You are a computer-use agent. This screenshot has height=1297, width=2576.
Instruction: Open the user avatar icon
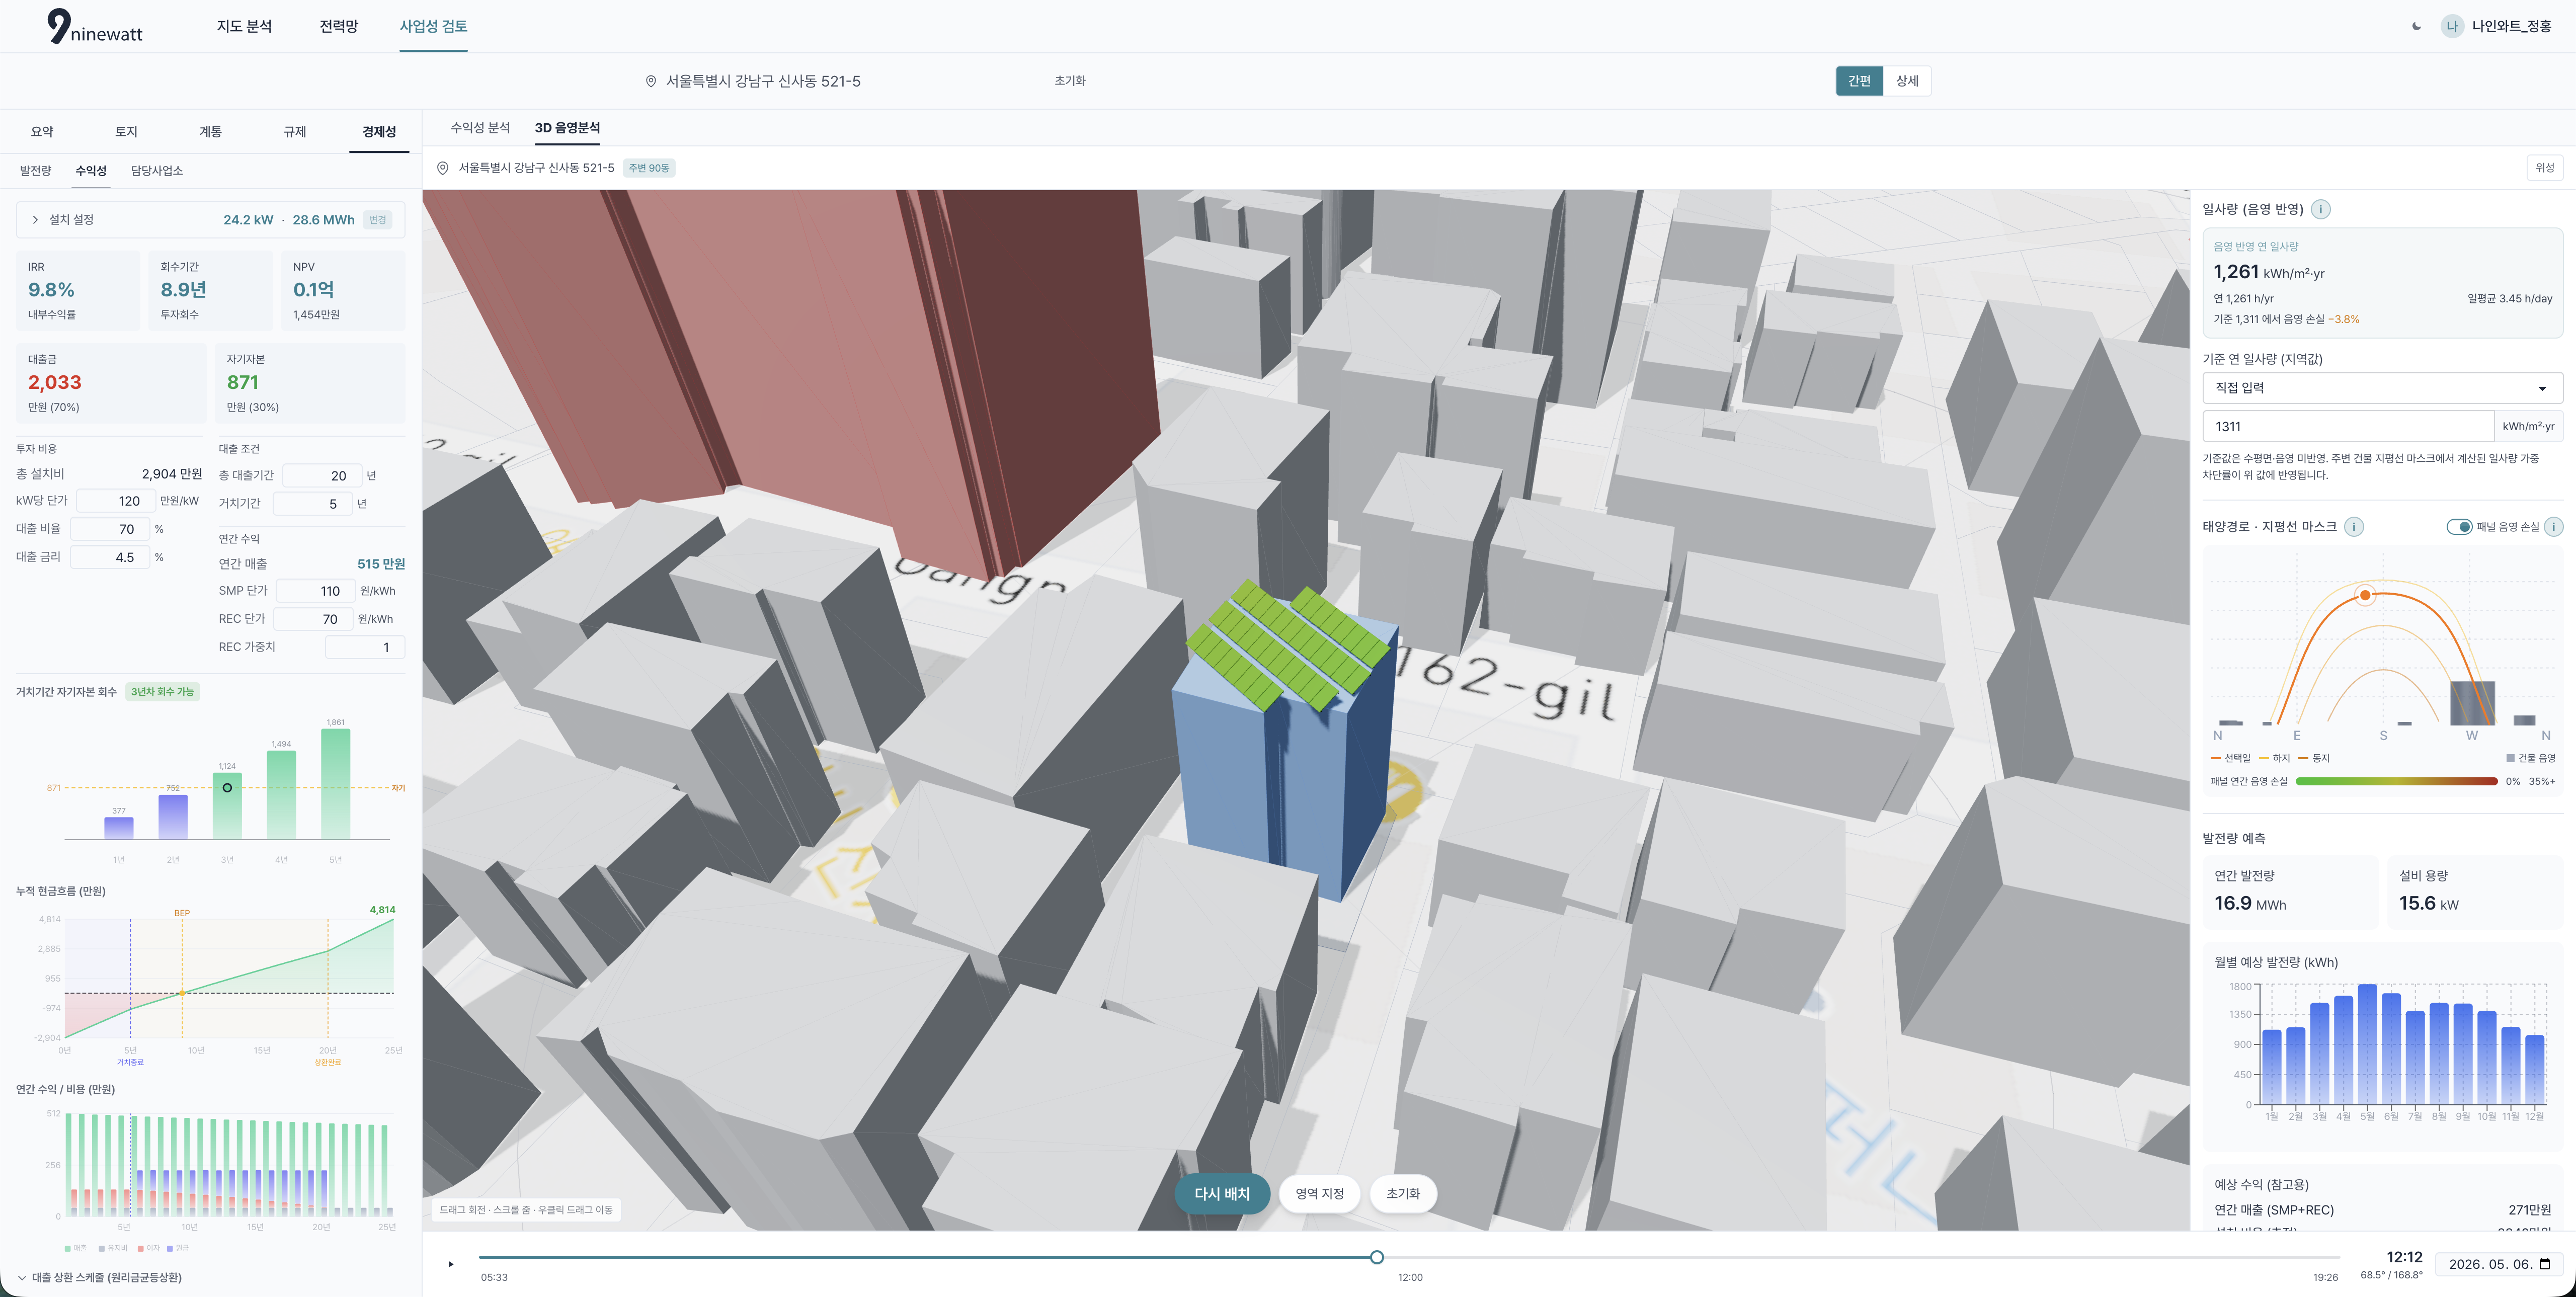2451,26
